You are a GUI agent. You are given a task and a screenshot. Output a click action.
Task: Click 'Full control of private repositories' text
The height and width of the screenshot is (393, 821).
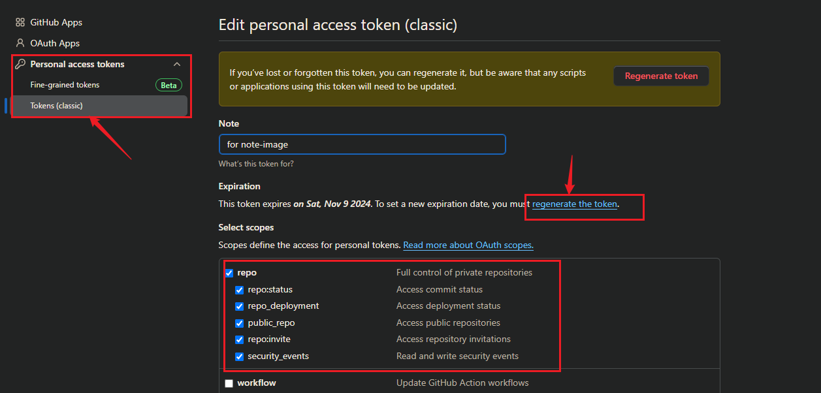click(464, 272)
